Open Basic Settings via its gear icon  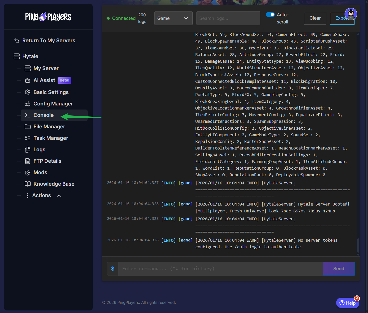(28, 92)
